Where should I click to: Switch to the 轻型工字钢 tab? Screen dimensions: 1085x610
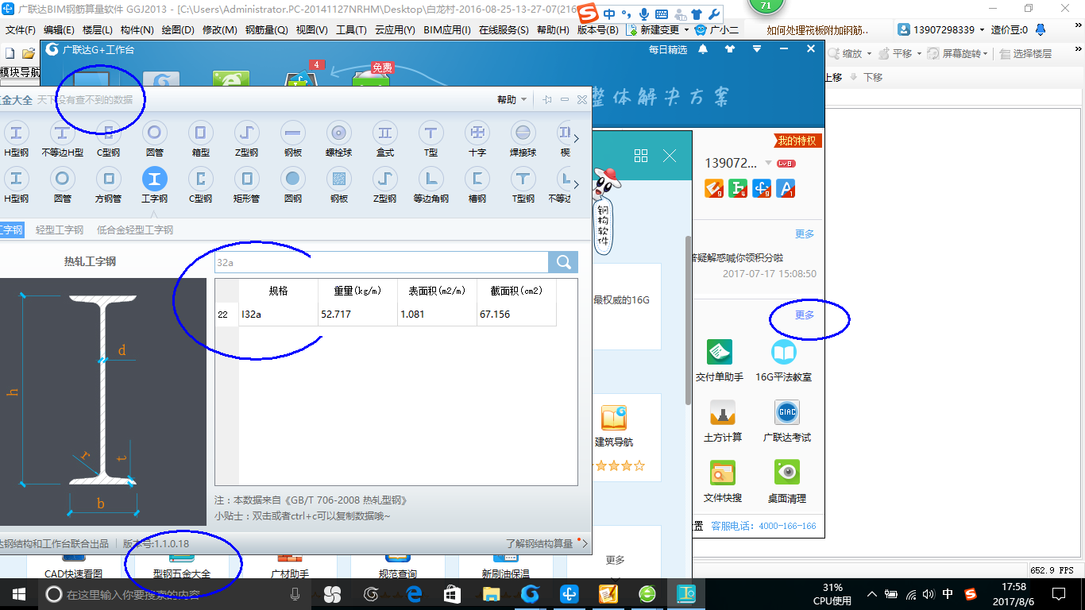click(x=60, y=230)
